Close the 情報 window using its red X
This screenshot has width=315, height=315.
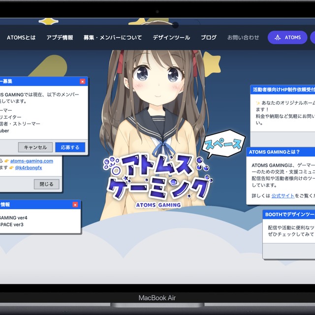[x=75, y=204]
